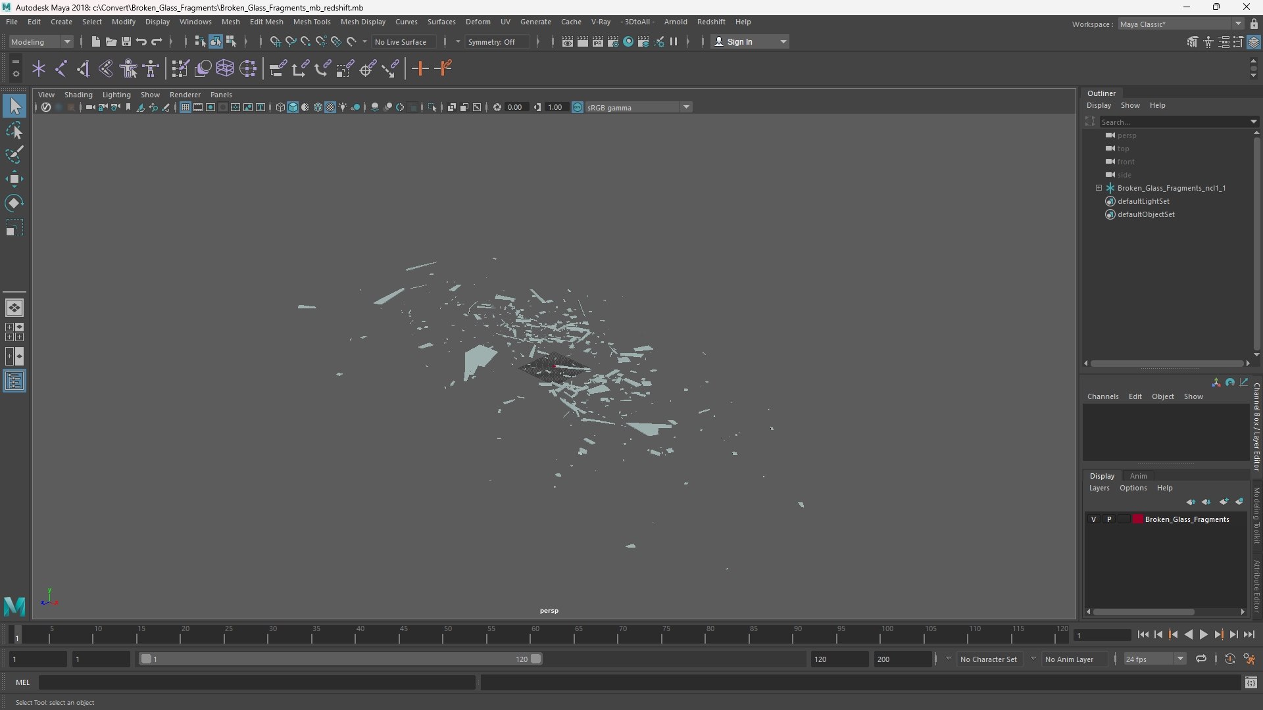Click the red color swatch on Broken_Glass_Fragments layer
This screenshot has height=710, width=1263.
point(1138,519)
